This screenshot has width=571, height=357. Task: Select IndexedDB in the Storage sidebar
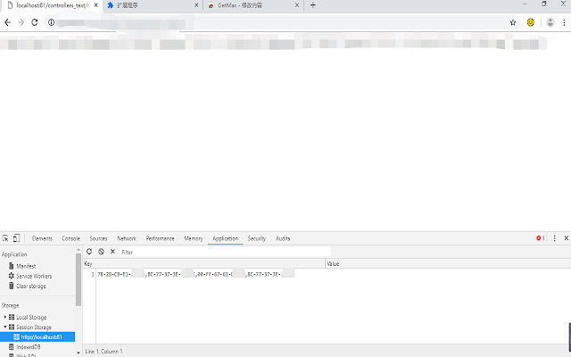coord(29,347)
